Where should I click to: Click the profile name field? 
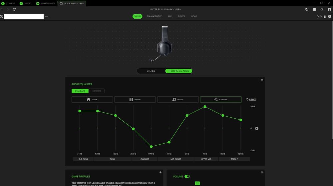click(24, 16)
